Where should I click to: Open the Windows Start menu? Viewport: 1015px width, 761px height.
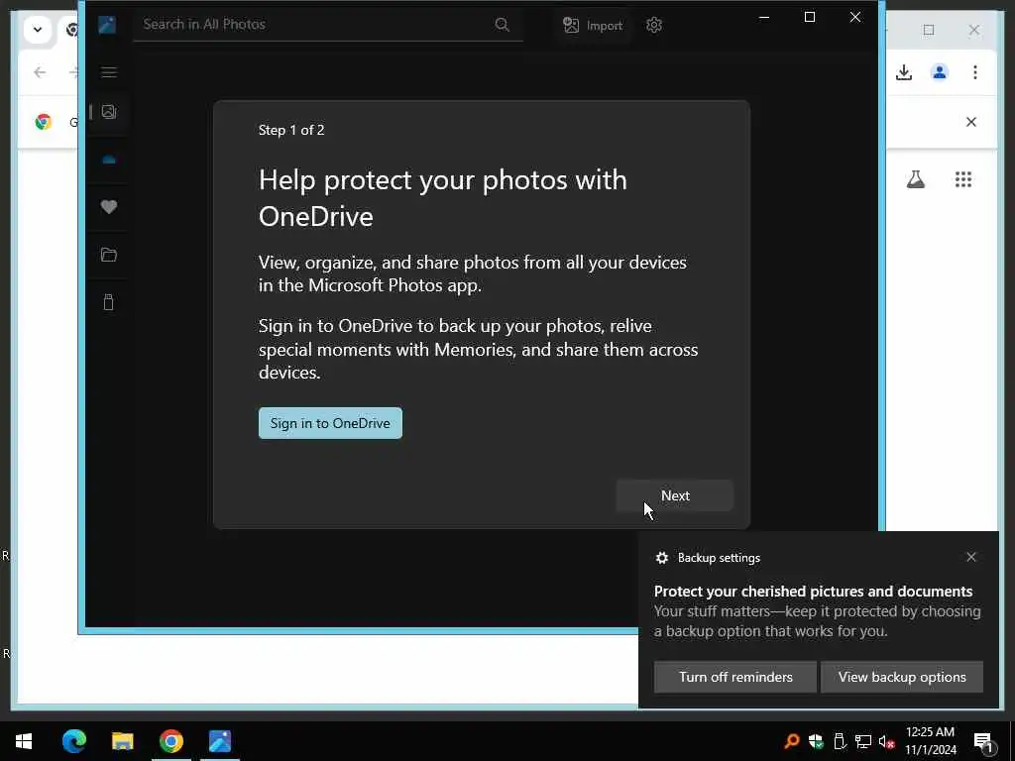point(24,741)
